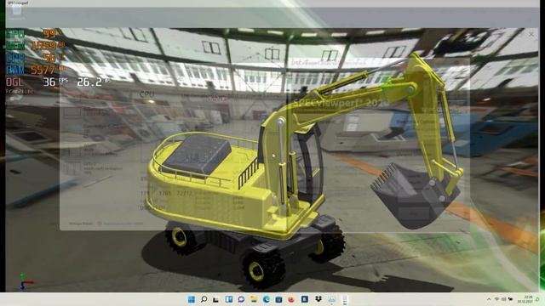Screen dimensions: 545x306
Task: Open the last white taskbar app icon
Action: [345, 299]
